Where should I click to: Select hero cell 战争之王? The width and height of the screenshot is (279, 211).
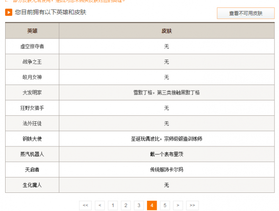pyautogui.click(x=32, y=62)
